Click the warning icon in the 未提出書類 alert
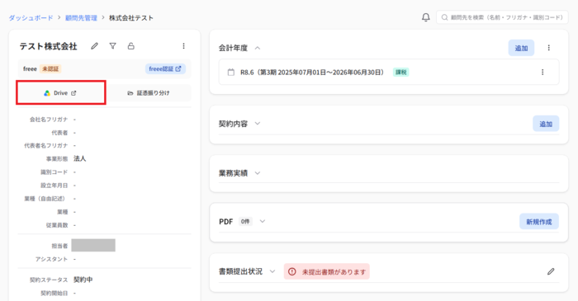 pyautogui.click(x=292, y=272)
